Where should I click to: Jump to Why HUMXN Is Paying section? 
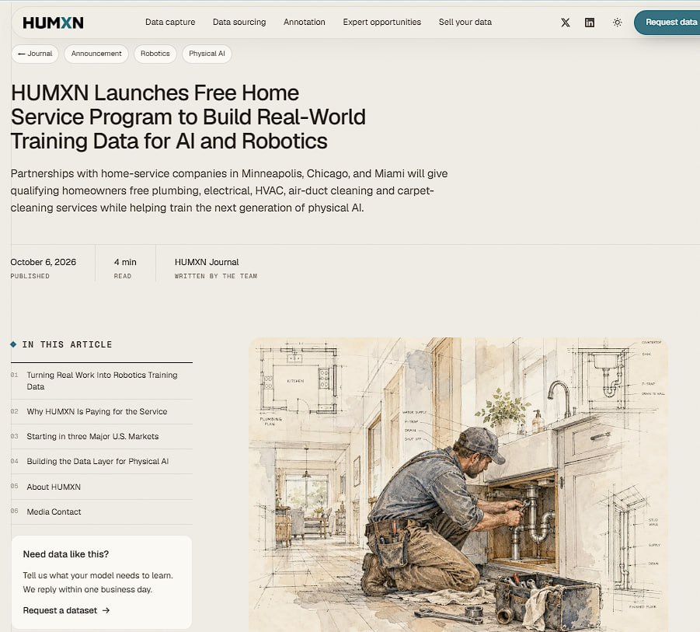pos(102,411)
